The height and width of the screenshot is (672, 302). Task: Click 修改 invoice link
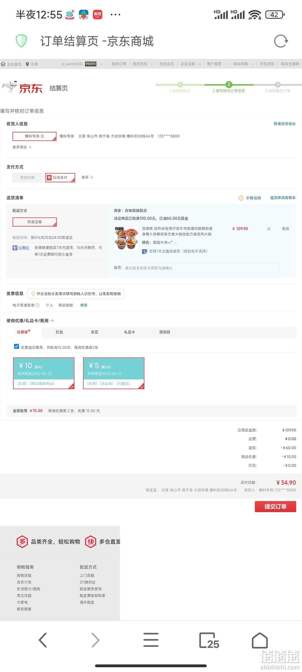tap(84, 305)
